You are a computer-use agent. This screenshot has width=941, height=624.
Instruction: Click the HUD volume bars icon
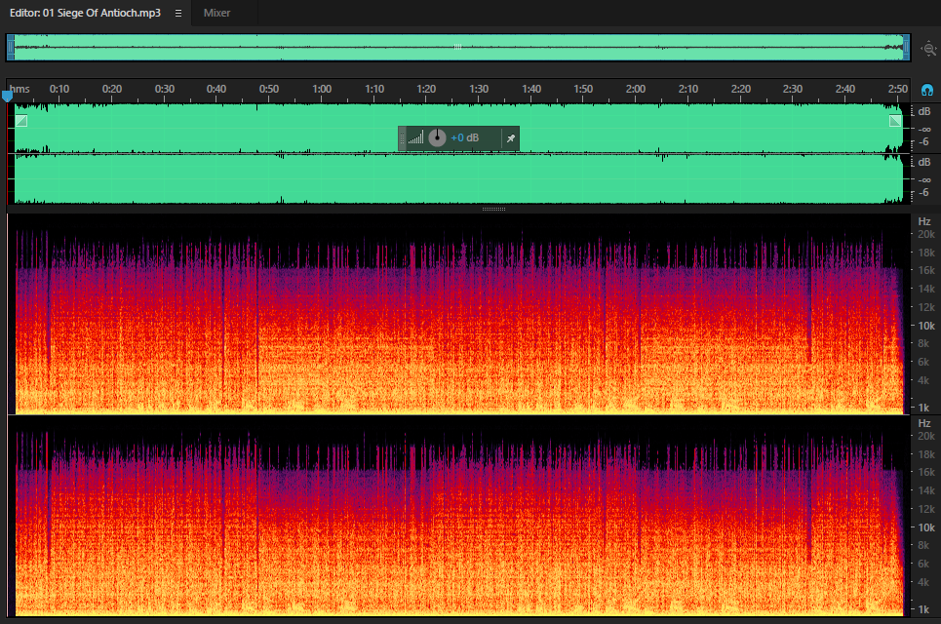415,138
